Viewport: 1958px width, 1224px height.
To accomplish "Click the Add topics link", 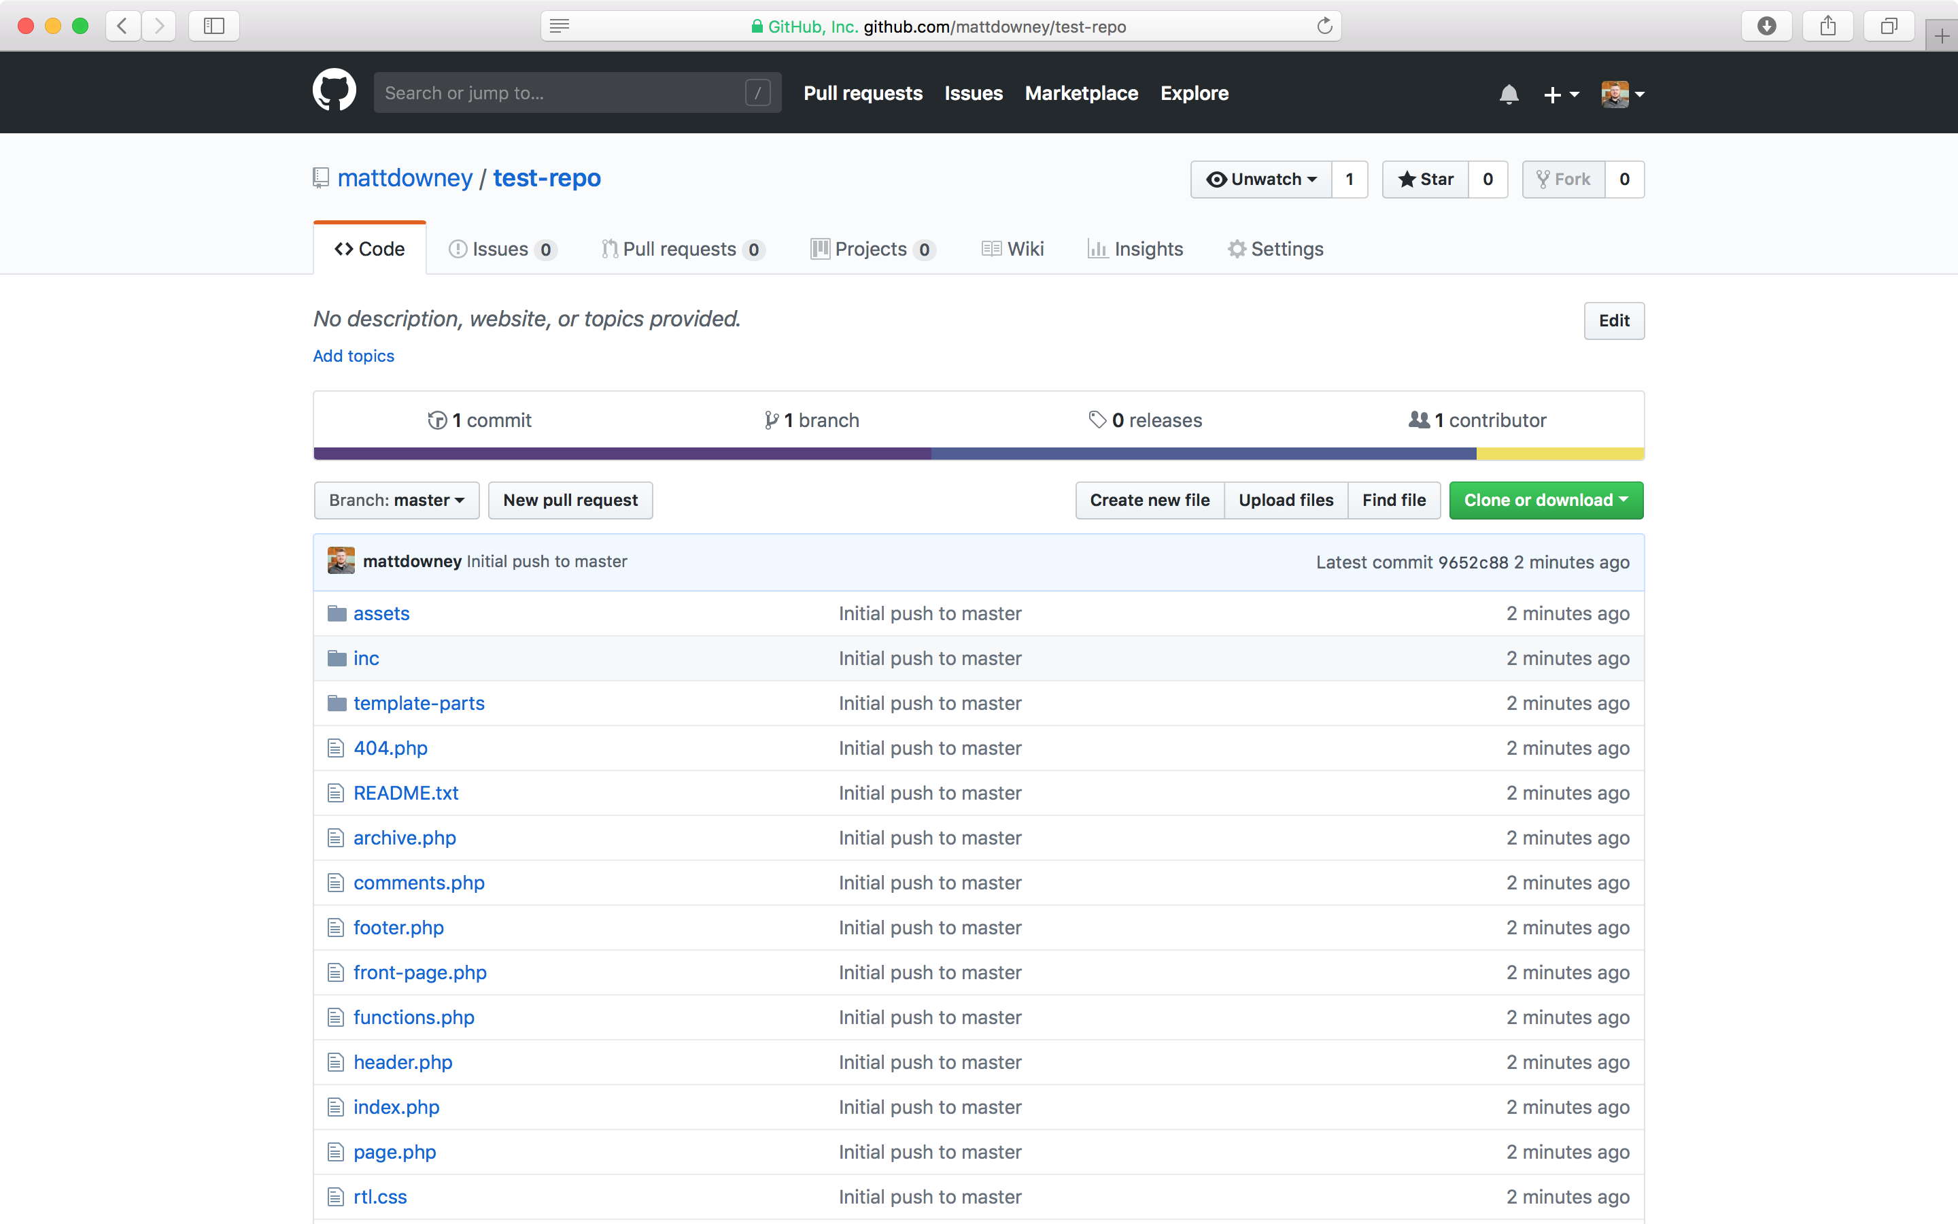I will [x=354, y=356].
